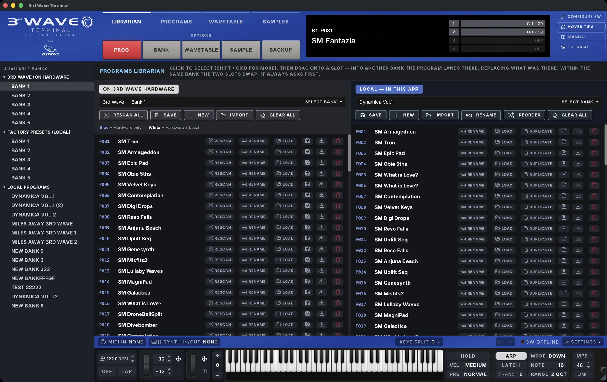Collapse the FACTORY PRESETS (LOCAL) tree section
This screenshot has width=607, height=382.
(4, 132)
